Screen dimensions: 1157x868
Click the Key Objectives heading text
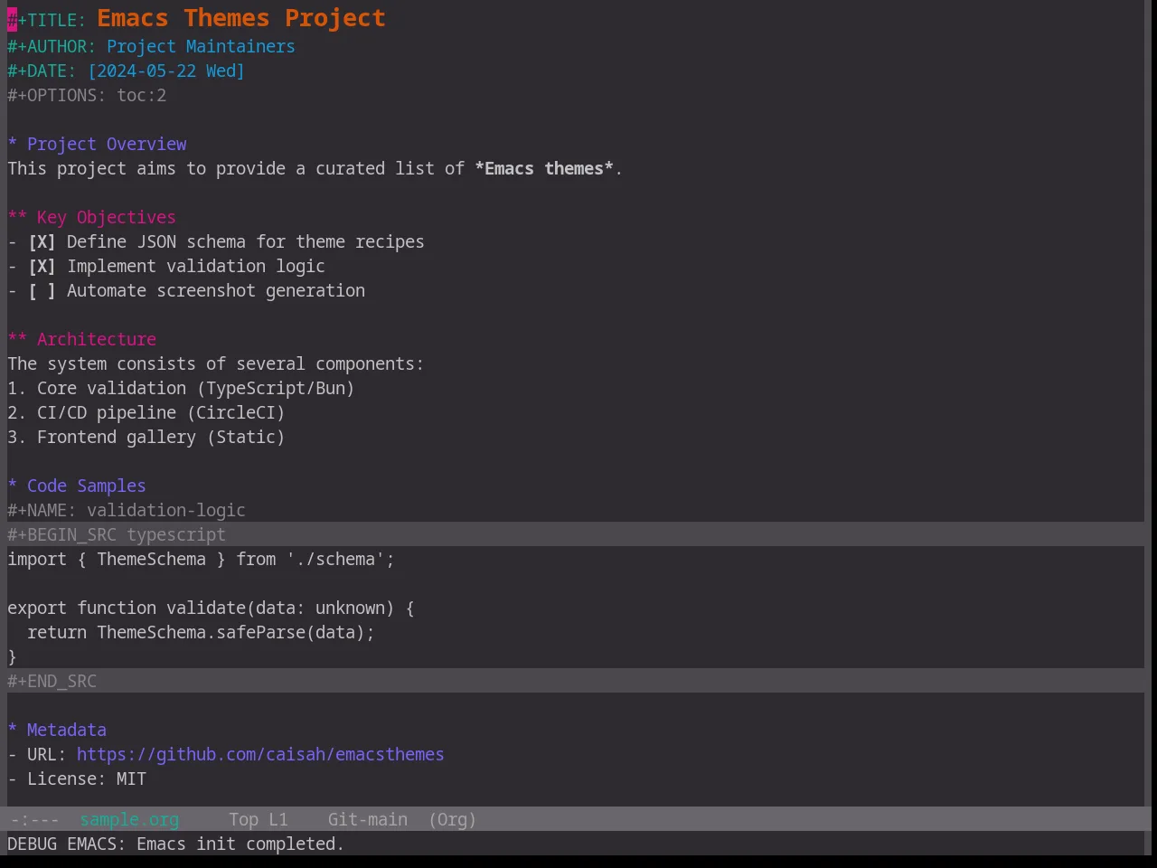coord(107,218)
